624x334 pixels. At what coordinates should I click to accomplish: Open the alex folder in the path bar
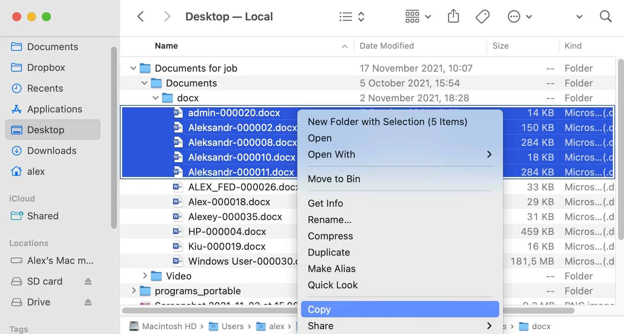pos(275,326)
